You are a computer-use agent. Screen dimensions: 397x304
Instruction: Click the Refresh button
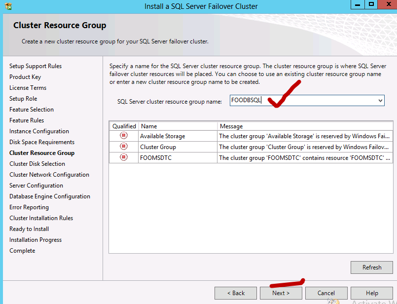(371, 267)
